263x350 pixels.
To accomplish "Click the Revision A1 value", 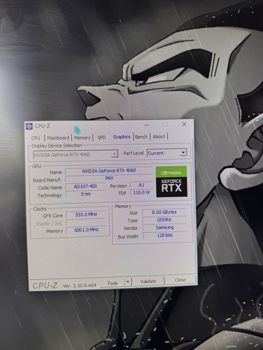I will click(141, 185).
